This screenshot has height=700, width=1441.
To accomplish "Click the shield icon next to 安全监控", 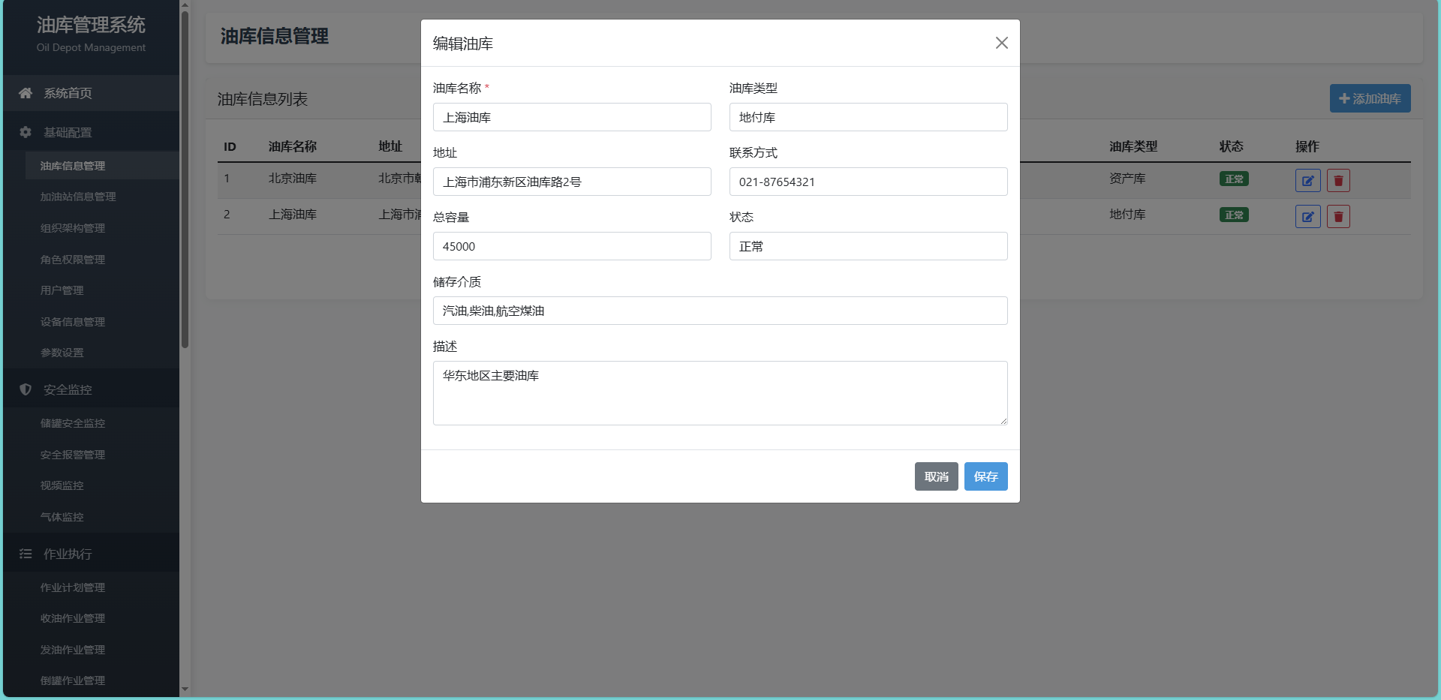I will click(26, 389).
